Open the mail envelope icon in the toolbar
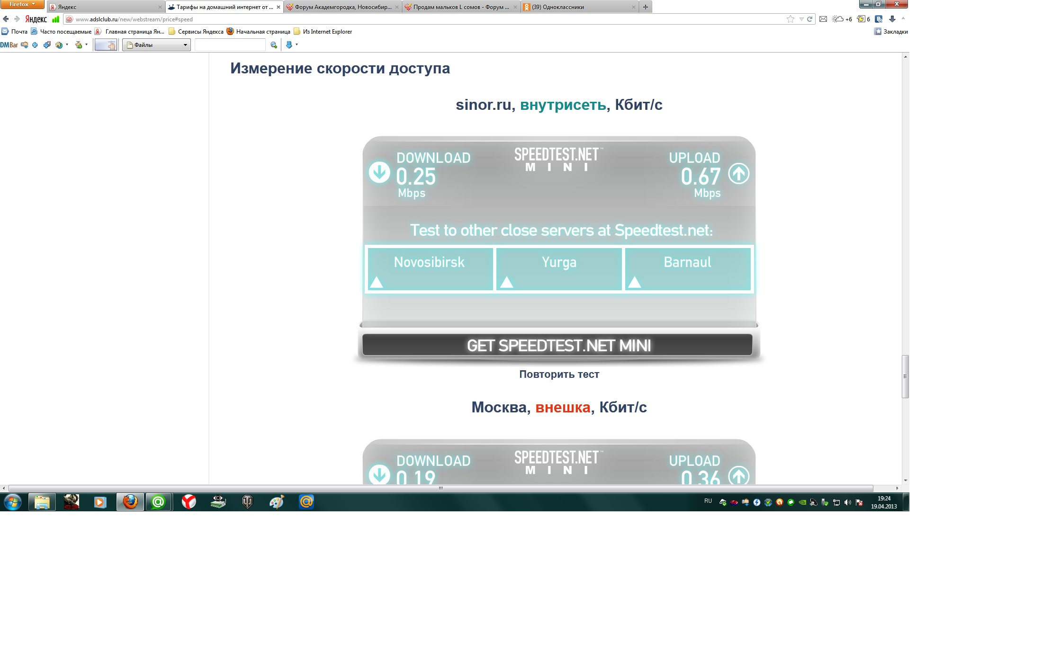Image resolution: width=1042 pixels, height=651 pixels. coord(823,19)
